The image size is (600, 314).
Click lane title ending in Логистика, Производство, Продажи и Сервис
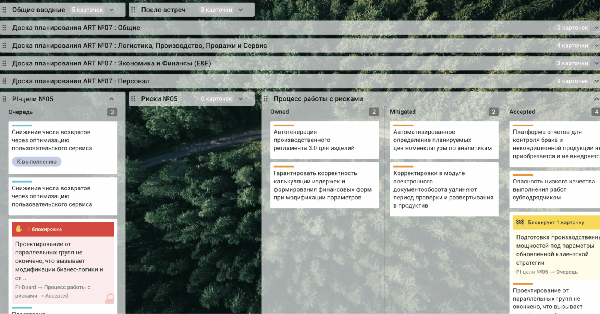[139, 45]
